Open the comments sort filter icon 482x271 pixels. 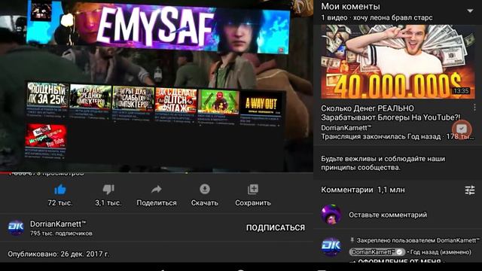470,190
